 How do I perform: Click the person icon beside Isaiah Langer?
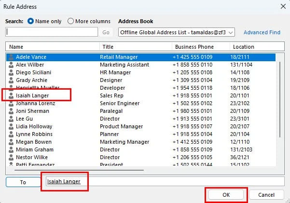pyautogui.click(x=11, y=95)
